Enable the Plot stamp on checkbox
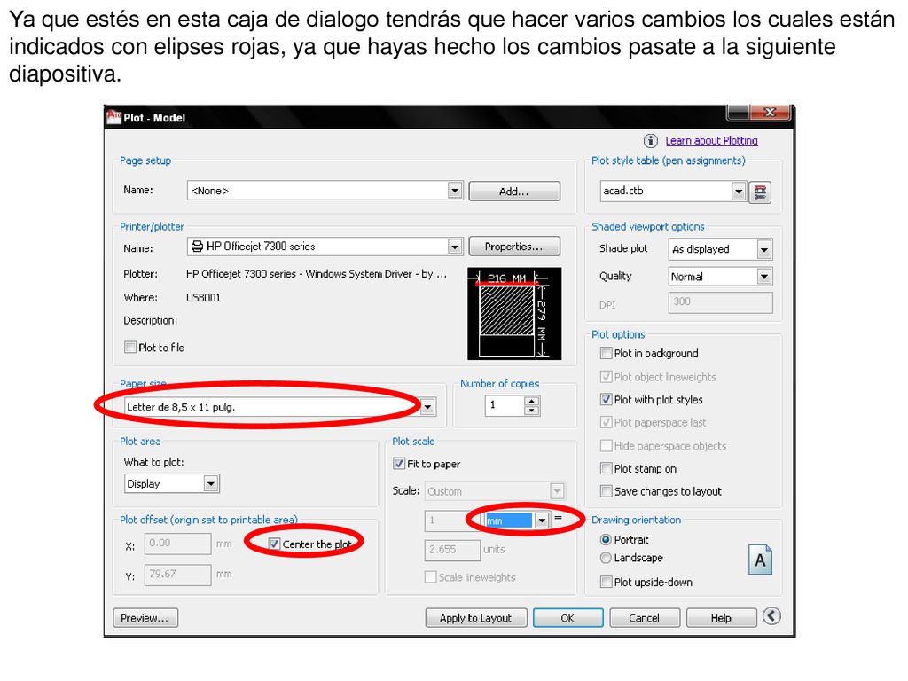Screen dimensions: 908x681 pyautogui.click(x=606, y=468)
